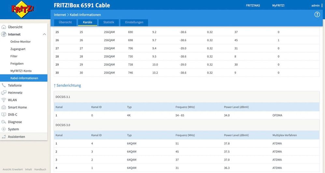Click the WLAN wifi icon
The width and height of the screenshot is (325, 173).
(x=4, y=100)
